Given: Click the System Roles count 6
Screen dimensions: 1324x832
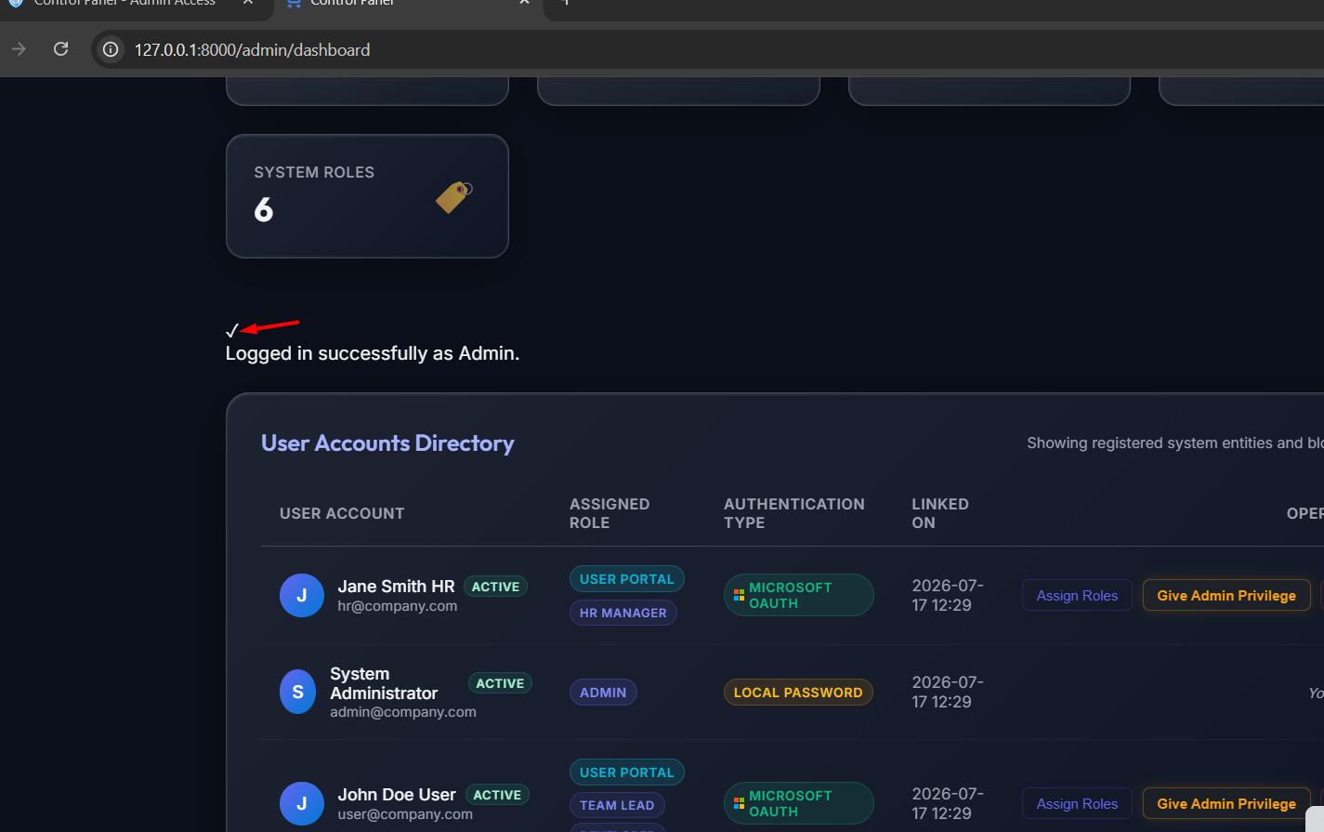Looking at the screenshot, I should tap(264, 210).
